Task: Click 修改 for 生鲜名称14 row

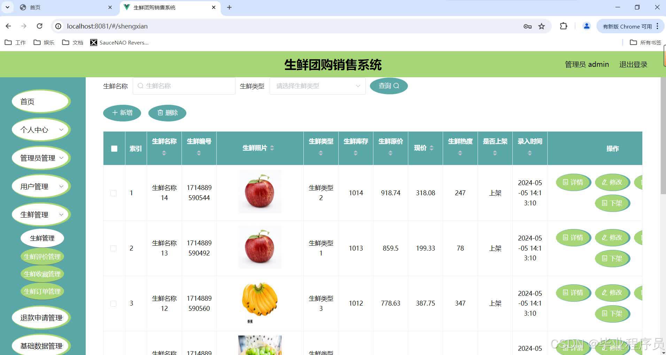Action: tap(612, 182)
